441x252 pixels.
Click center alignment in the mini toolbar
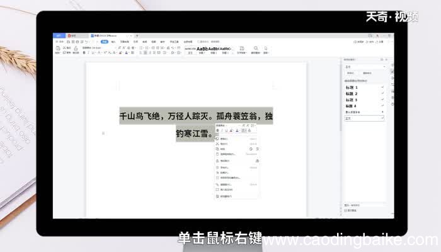[x=244, y=130]
